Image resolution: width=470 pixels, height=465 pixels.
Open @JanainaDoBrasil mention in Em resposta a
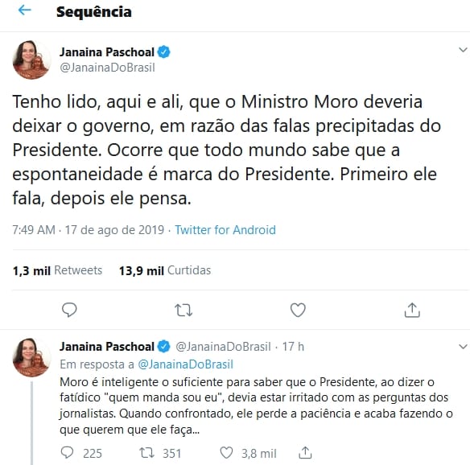coord(186,364)
